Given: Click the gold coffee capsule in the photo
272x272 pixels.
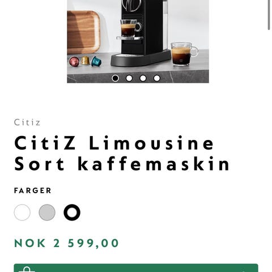Looking at the screenshot, I should click(86, 61).
